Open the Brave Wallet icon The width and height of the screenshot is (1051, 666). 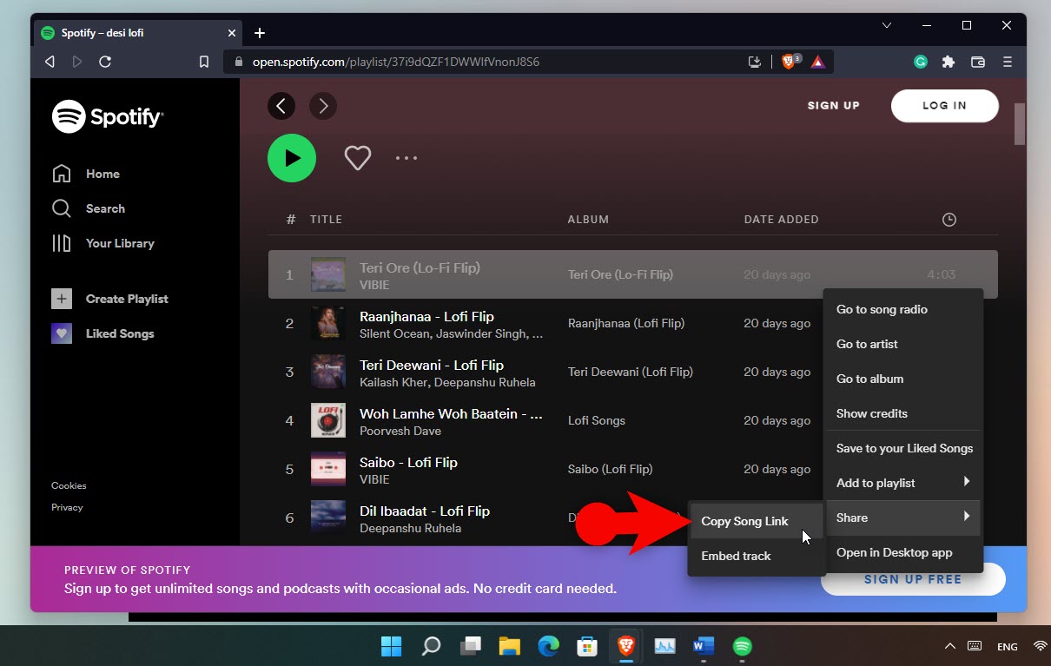[x=978, y=62]
